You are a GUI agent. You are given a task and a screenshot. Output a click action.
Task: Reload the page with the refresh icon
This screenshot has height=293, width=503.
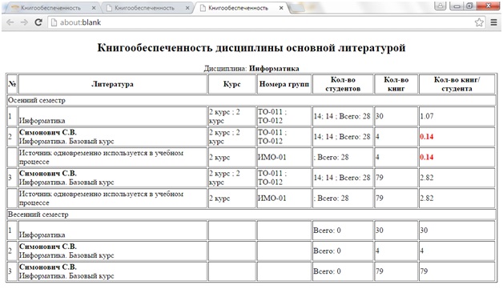(38, 22)
